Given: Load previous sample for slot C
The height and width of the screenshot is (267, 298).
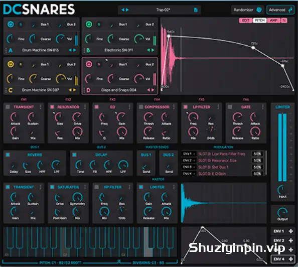Looking at the screenshot, I should pyautogui.click(x=70, y=90).
